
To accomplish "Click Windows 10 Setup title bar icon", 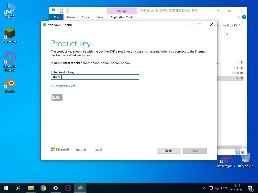I will (45, 25).
